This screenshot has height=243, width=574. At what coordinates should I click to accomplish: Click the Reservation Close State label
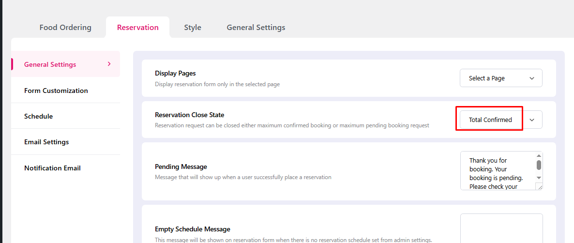(190, 115)
